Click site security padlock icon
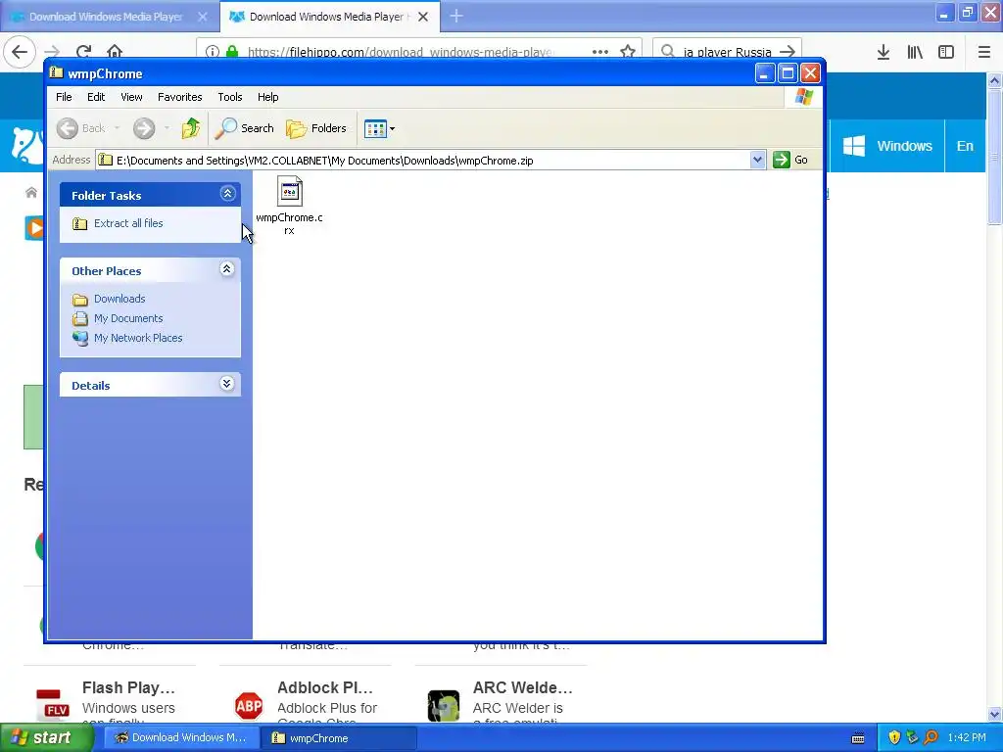Screen dimensions: 1003x752 (232, 52)
